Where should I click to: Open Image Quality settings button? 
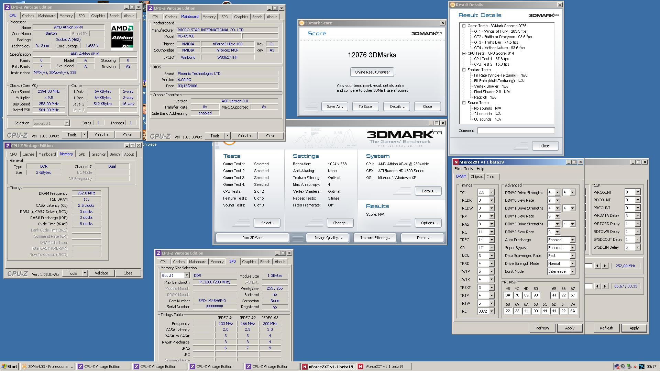click(x=328, y=238)
